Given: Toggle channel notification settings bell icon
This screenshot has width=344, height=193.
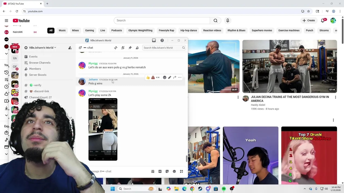Looking at the screenshot, I should [123, 48].
